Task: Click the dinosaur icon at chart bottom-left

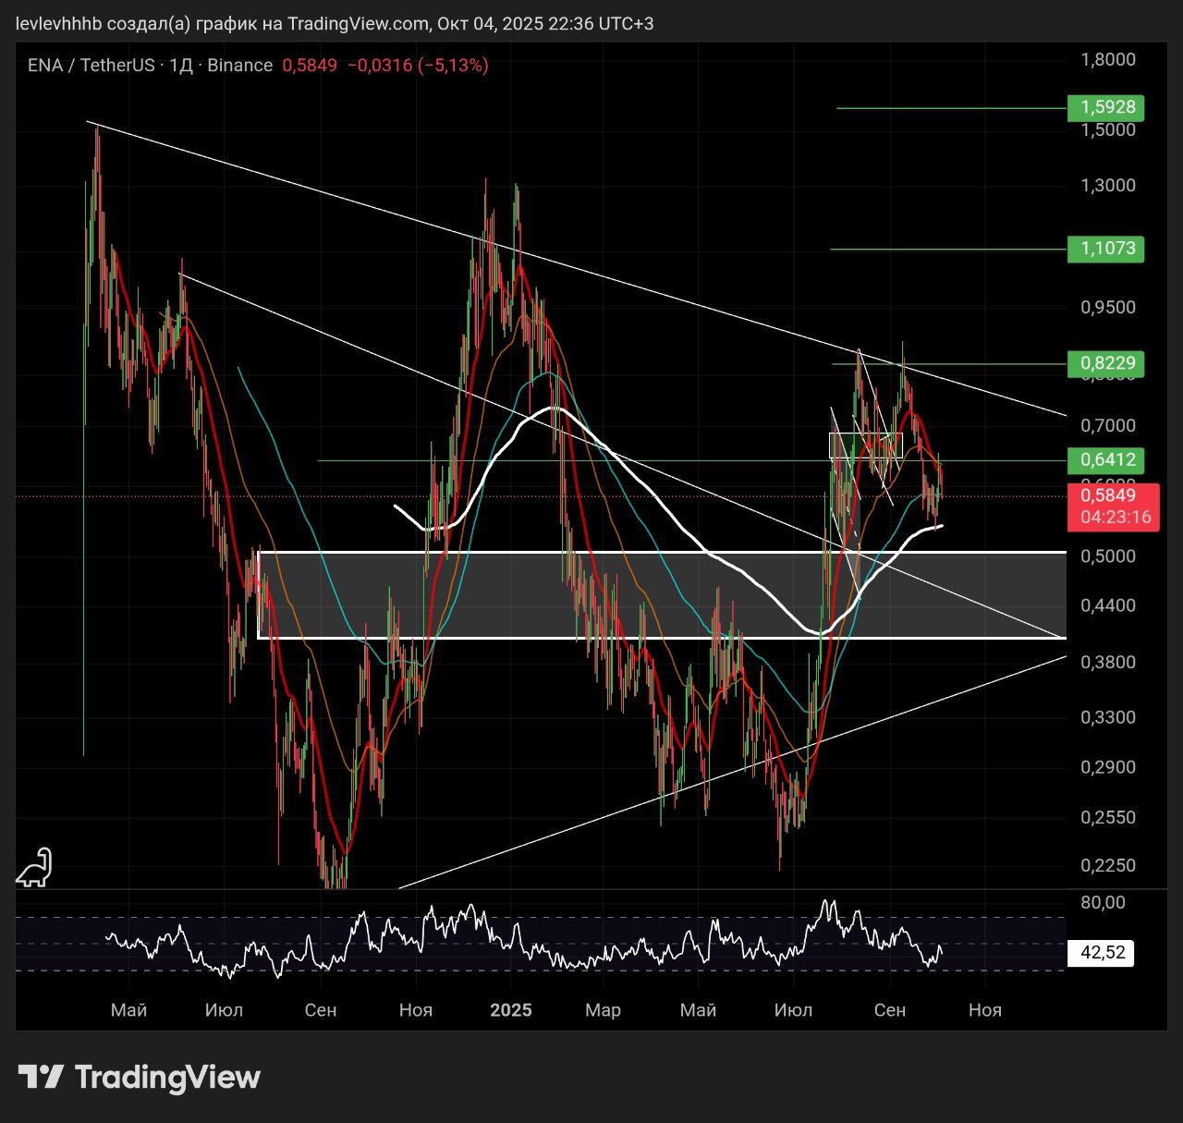Action: [34, 868]
